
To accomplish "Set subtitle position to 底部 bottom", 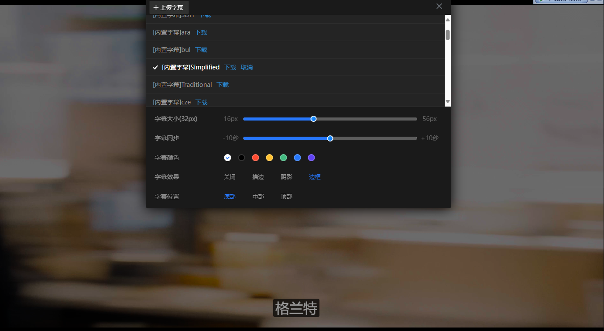I will pos(230,197).
